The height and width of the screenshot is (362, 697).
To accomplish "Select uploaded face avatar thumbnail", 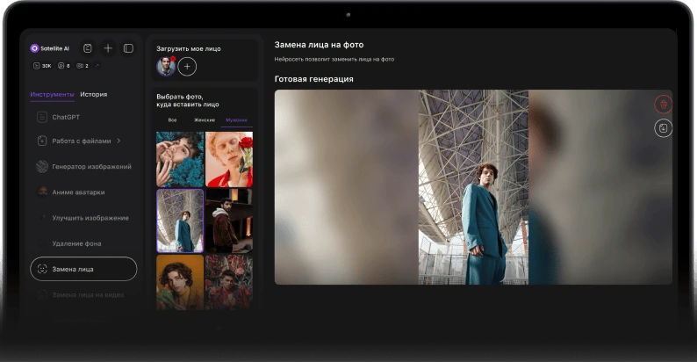I will [x=166, y=67].
